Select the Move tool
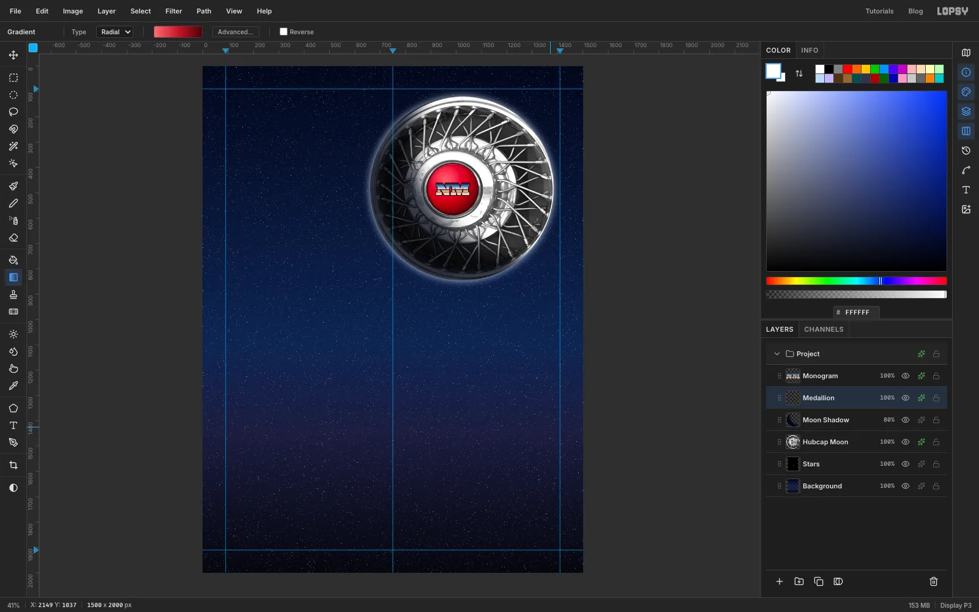The image size is (979, 612). click(x=13, y=55)
